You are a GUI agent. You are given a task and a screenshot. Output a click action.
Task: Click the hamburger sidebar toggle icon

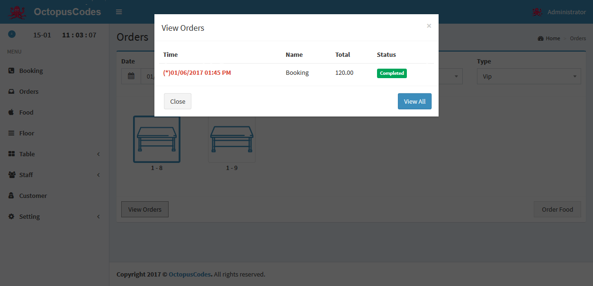(x=119, y=12)
